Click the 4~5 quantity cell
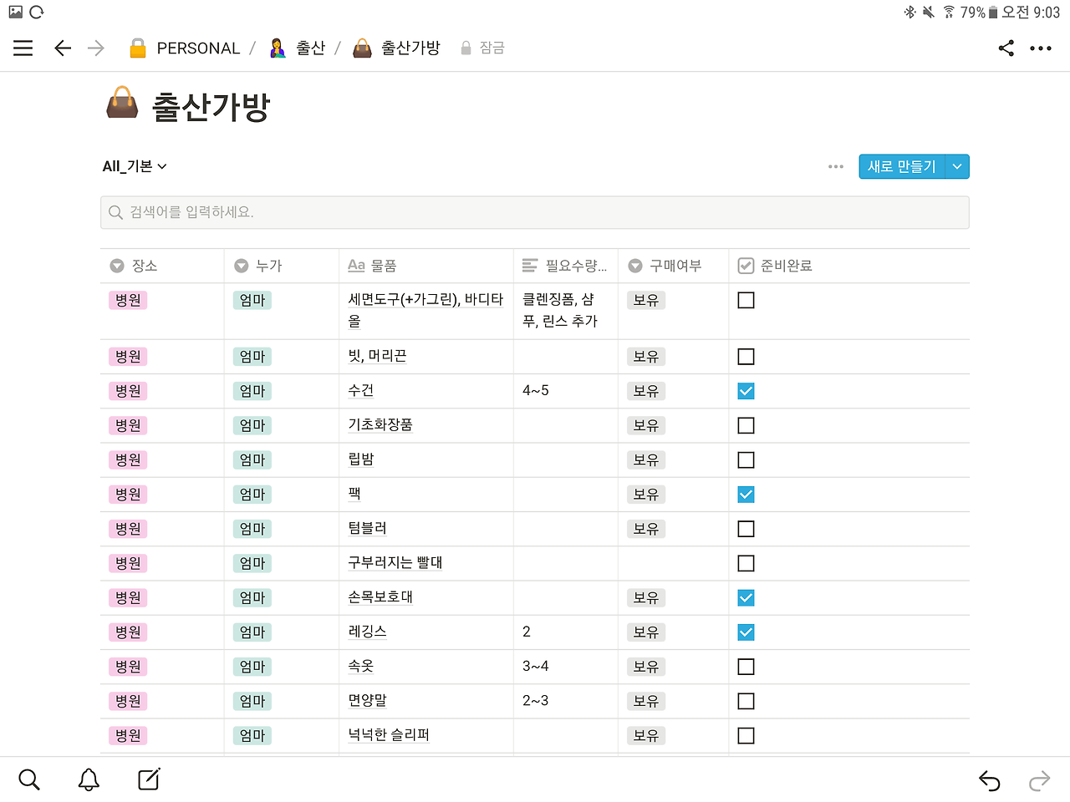1070x802 pixels. tap(566, 391)
